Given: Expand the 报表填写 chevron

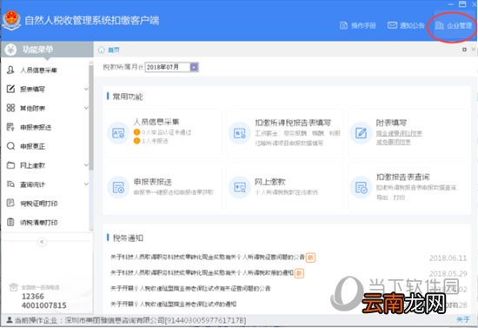Looking at the screenshot, I should [x=86, y=89].
